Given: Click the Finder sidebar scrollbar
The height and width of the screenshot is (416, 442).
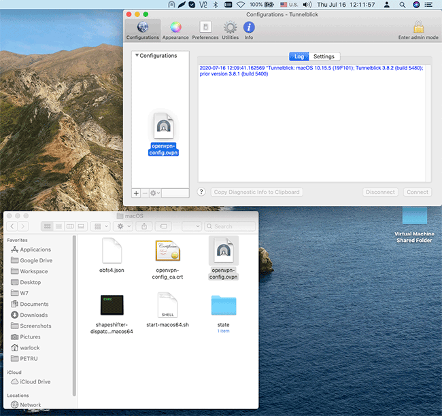Looking at the screenshot, I should tap(74, 315).
